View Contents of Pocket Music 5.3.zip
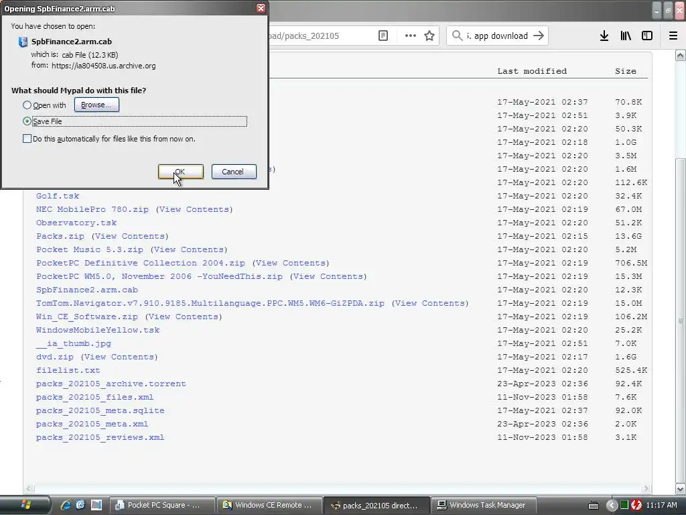686x515 pixels. coord(189,249)
